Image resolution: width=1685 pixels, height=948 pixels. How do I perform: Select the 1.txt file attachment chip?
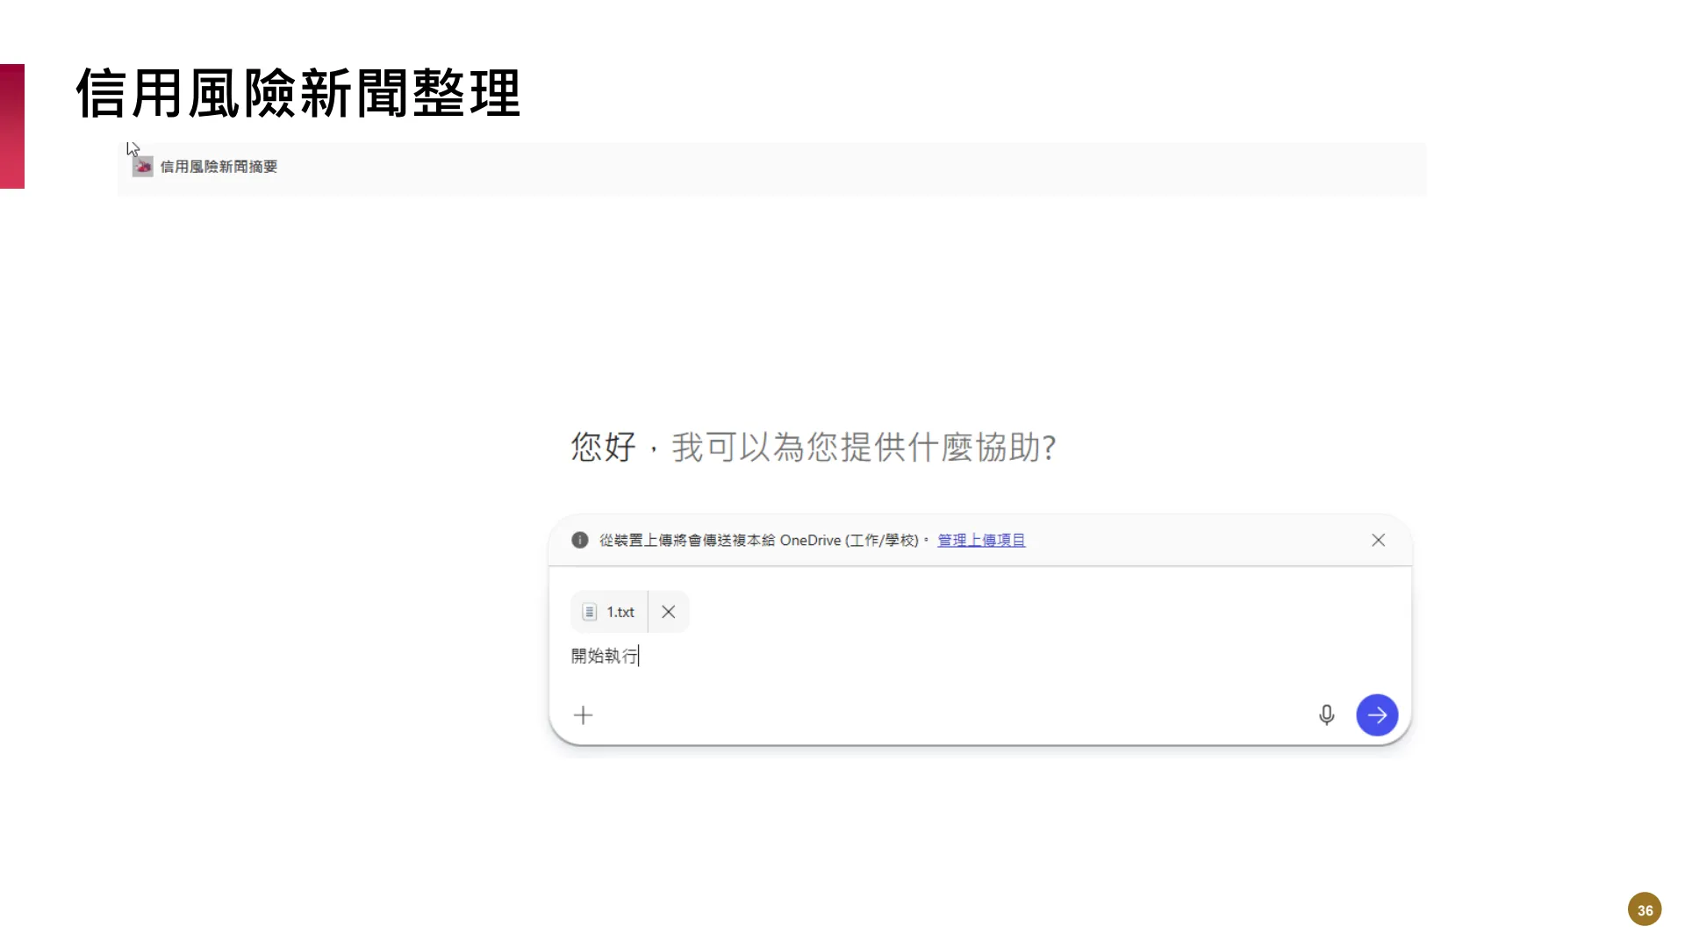coord(610,612)
